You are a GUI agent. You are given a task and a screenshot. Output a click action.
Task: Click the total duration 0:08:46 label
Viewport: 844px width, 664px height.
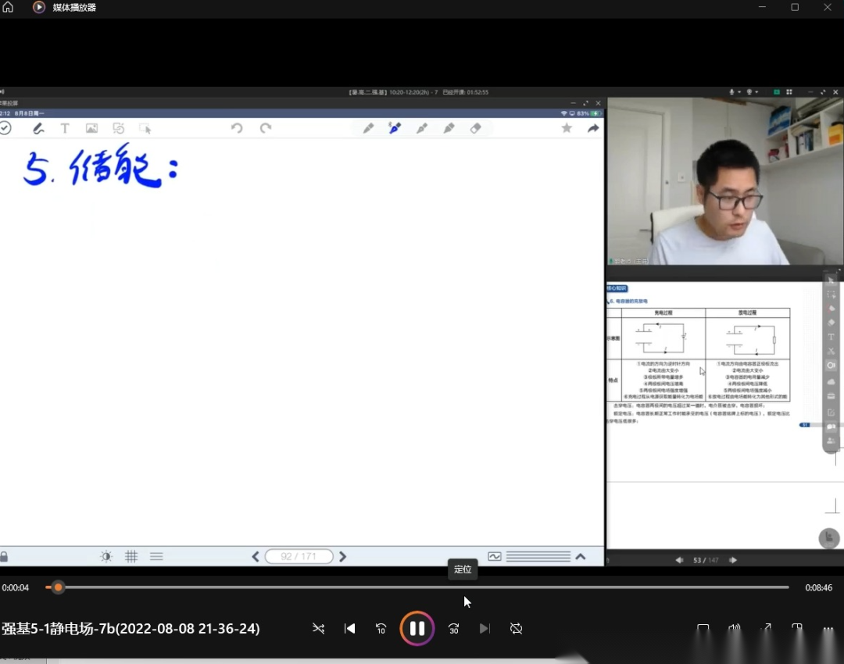point(819,587)
